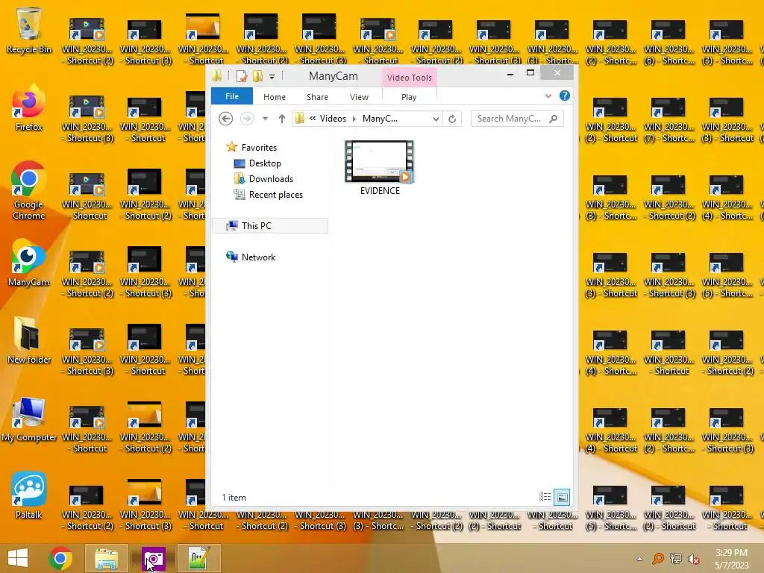764x573 pixels.
Task: Click the Forward navigation arrow
Action: tap(247, 119)
